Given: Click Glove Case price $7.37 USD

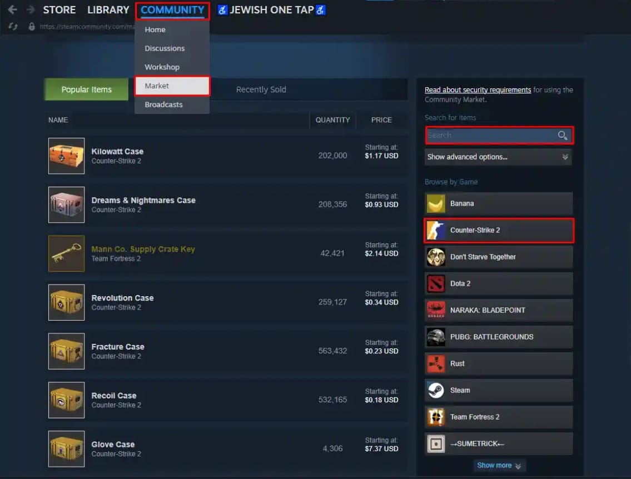Looking at the screenshot, I should pyautogui.click(x=381, y=449).
